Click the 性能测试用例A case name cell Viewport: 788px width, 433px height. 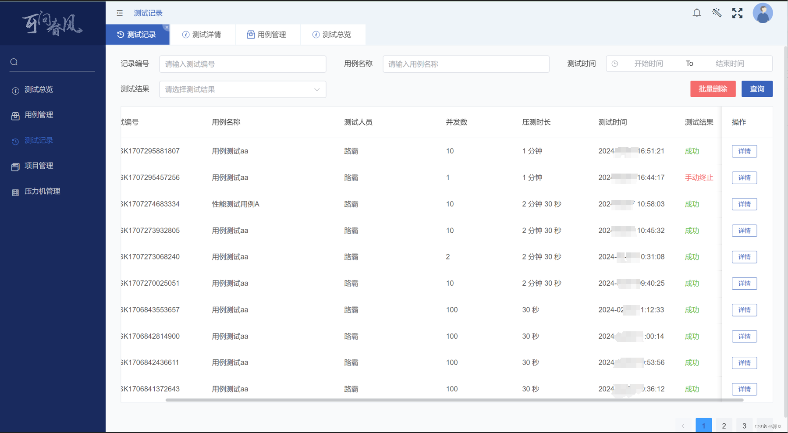[236, 204]
